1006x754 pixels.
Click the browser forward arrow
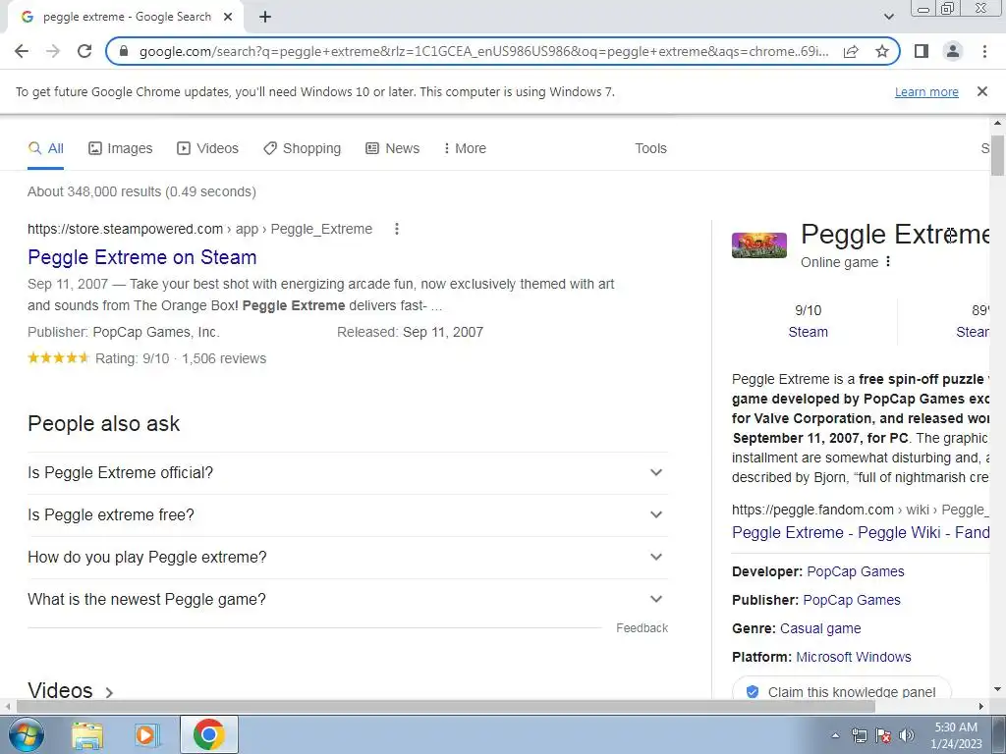click(53, 51)
